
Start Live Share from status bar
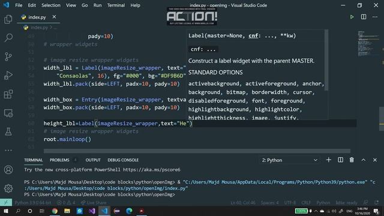coord(94,203)
